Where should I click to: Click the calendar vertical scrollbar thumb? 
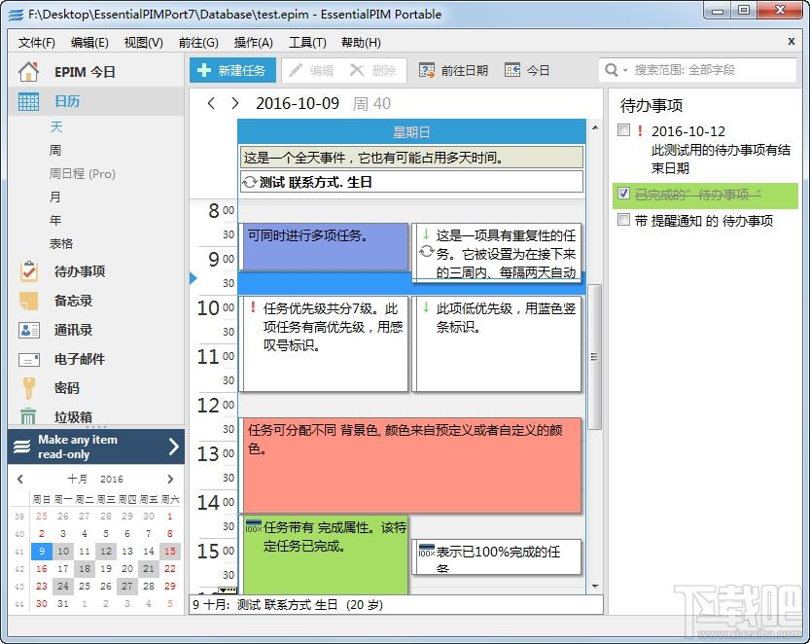tap(594, 357)
